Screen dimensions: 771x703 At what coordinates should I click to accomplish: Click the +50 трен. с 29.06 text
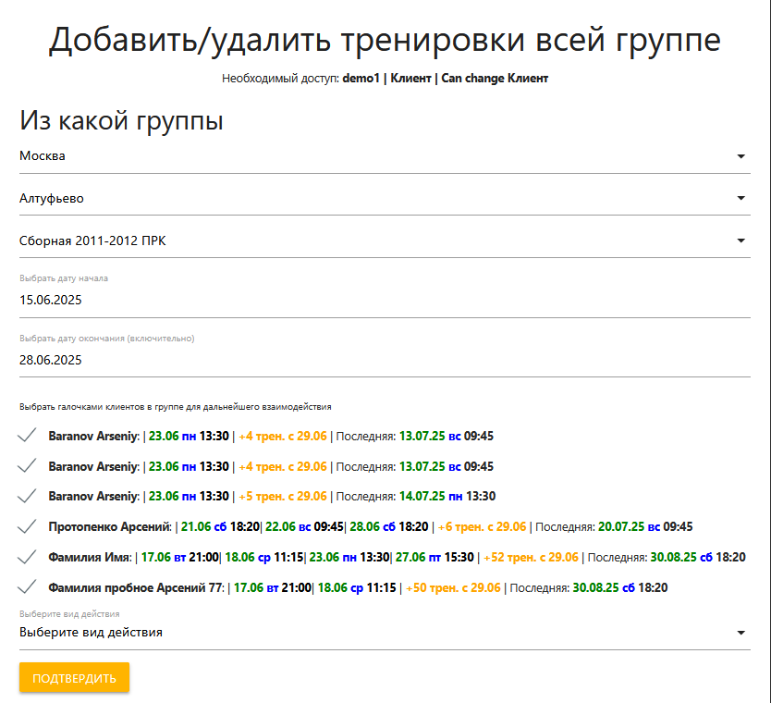pos(453,588)
